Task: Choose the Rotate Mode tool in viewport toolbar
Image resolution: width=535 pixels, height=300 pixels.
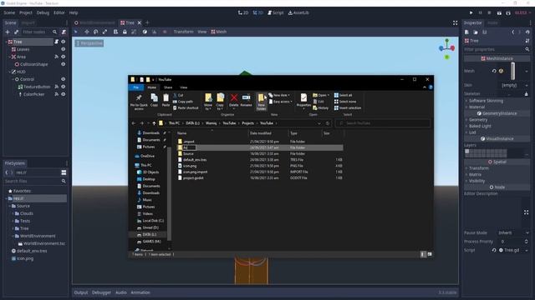Action: point(96,32)
